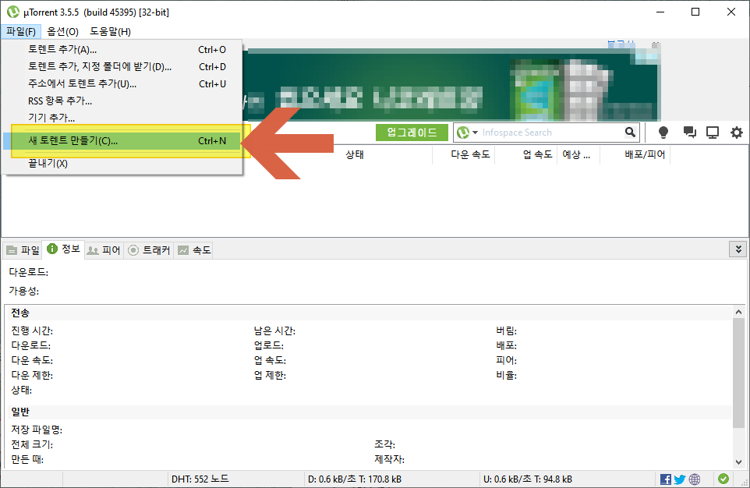Sort by 예상 ... column header
Viewport: 750px width, 488px height.
(x=578, y=154)
